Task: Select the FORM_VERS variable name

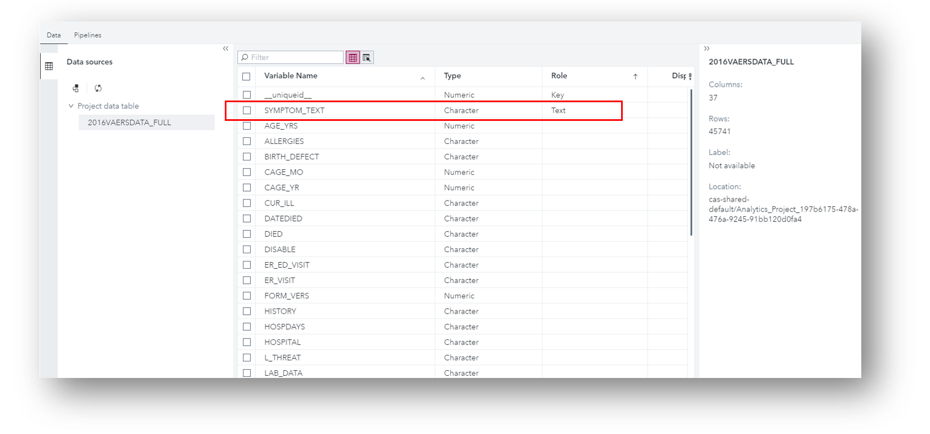Action: (287, 296)
